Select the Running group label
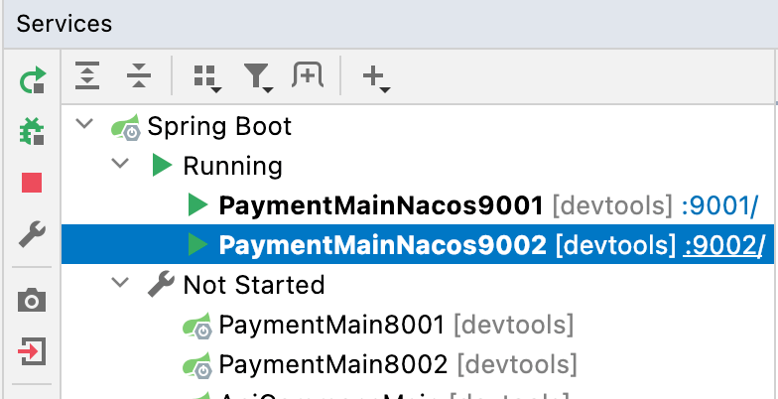 click(232, 166)
